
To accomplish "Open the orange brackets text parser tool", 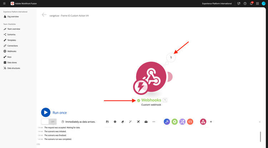I will [190, 122].
